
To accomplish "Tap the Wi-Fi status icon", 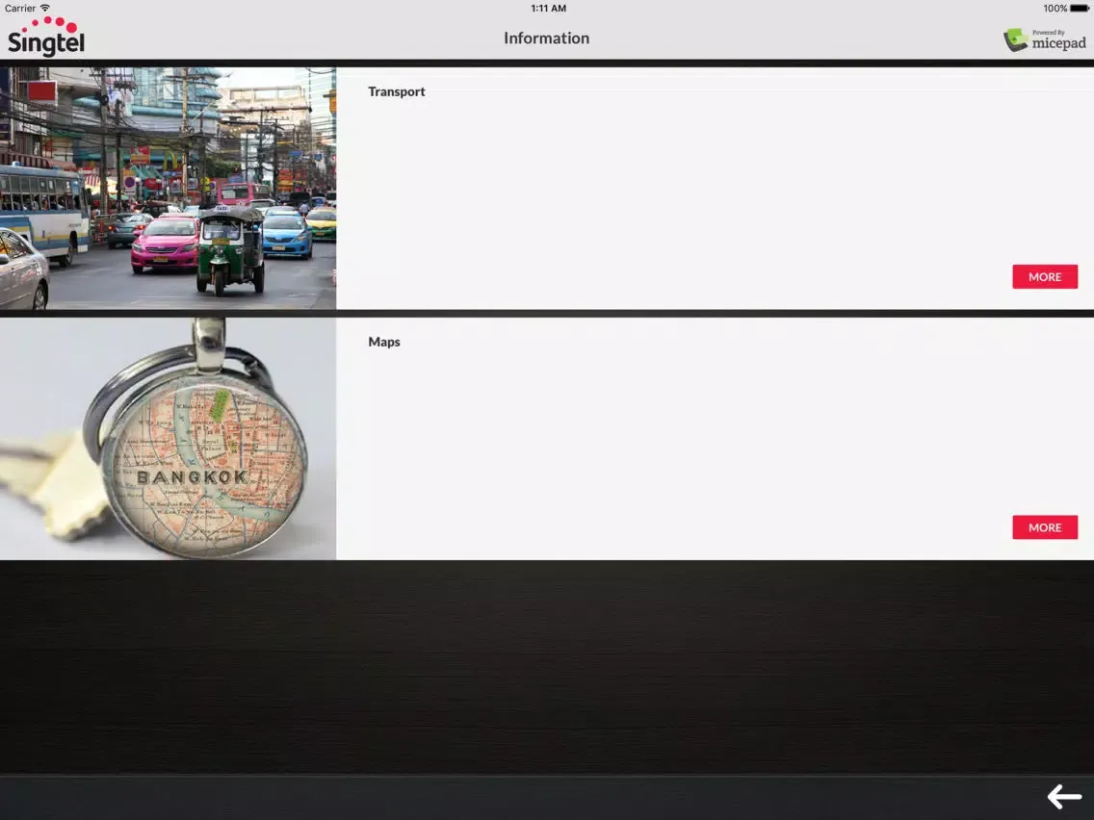I will click(44, 9).
